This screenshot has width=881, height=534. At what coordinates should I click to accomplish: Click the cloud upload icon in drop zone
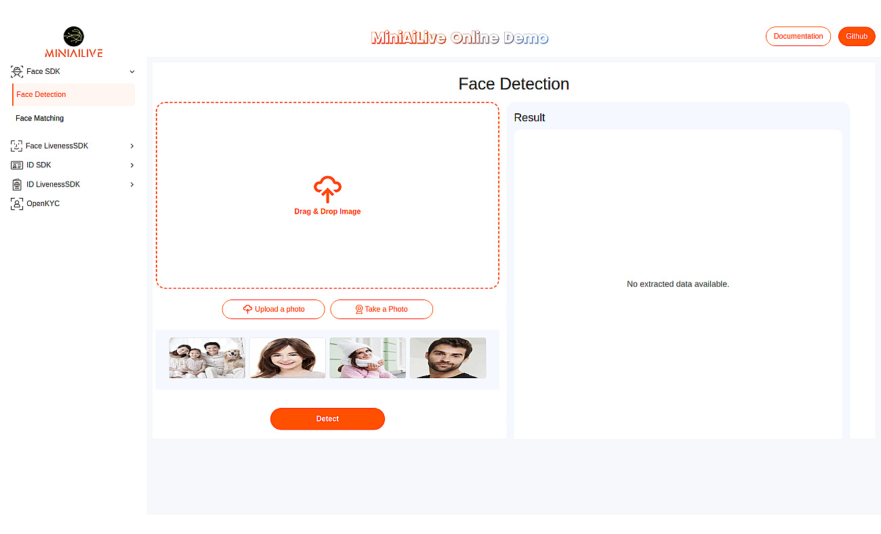coord(327,190)
